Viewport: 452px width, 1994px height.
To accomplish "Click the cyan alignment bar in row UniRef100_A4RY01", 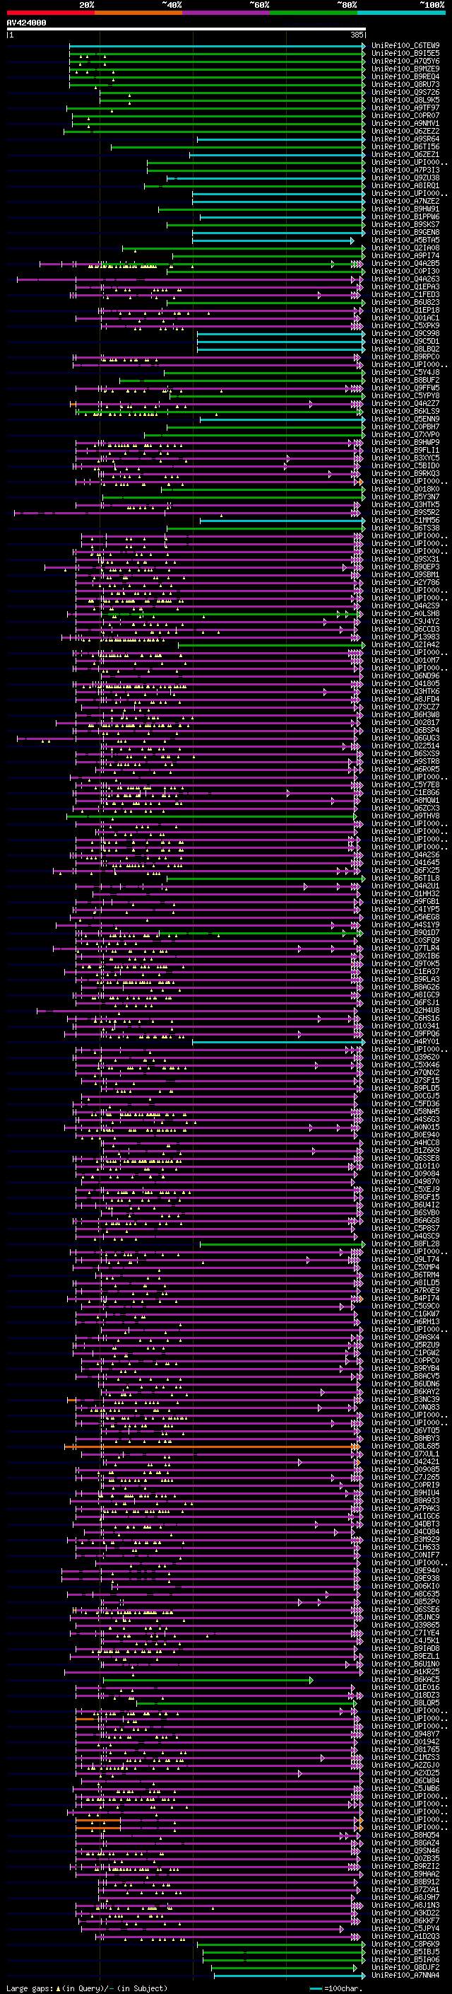I will (278, 1042).
